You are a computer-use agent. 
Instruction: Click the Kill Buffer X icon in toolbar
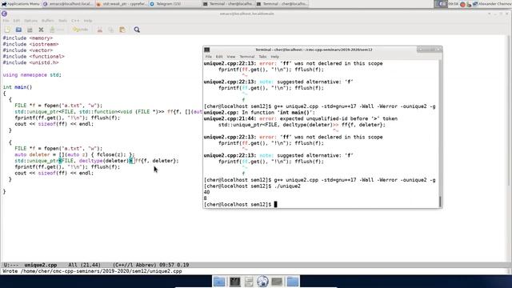click(41, 30)
